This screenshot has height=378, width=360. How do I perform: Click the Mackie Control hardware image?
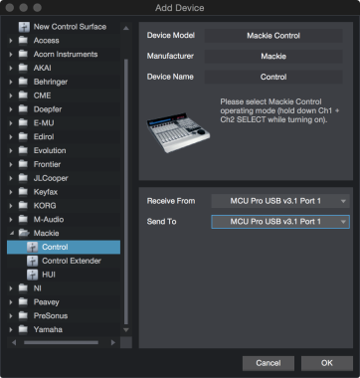178,132
